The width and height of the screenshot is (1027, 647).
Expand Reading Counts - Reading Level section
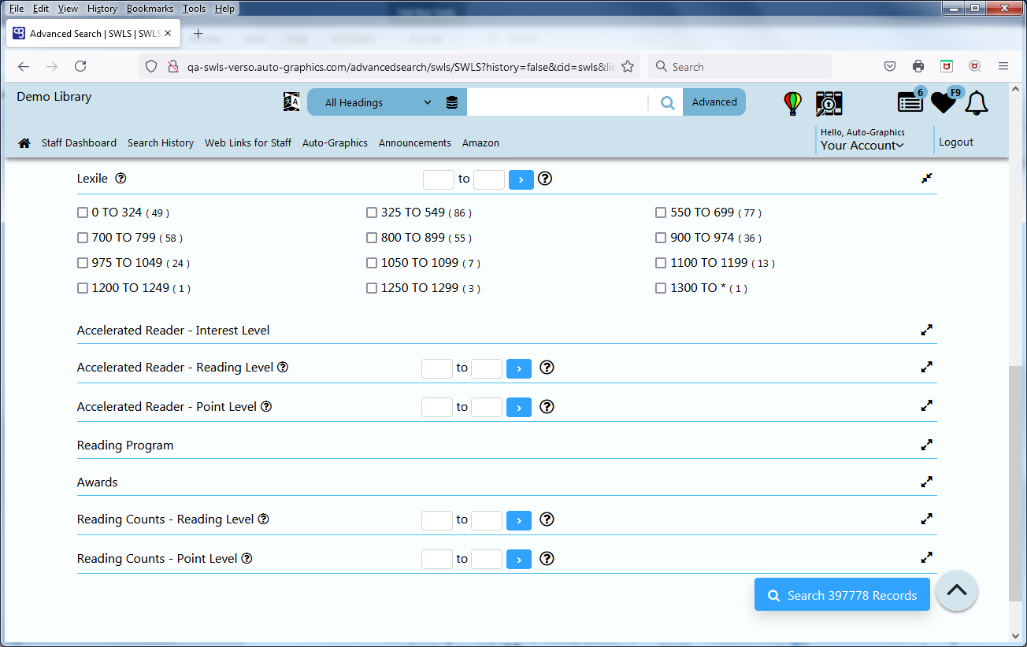[x=927, y=519]
